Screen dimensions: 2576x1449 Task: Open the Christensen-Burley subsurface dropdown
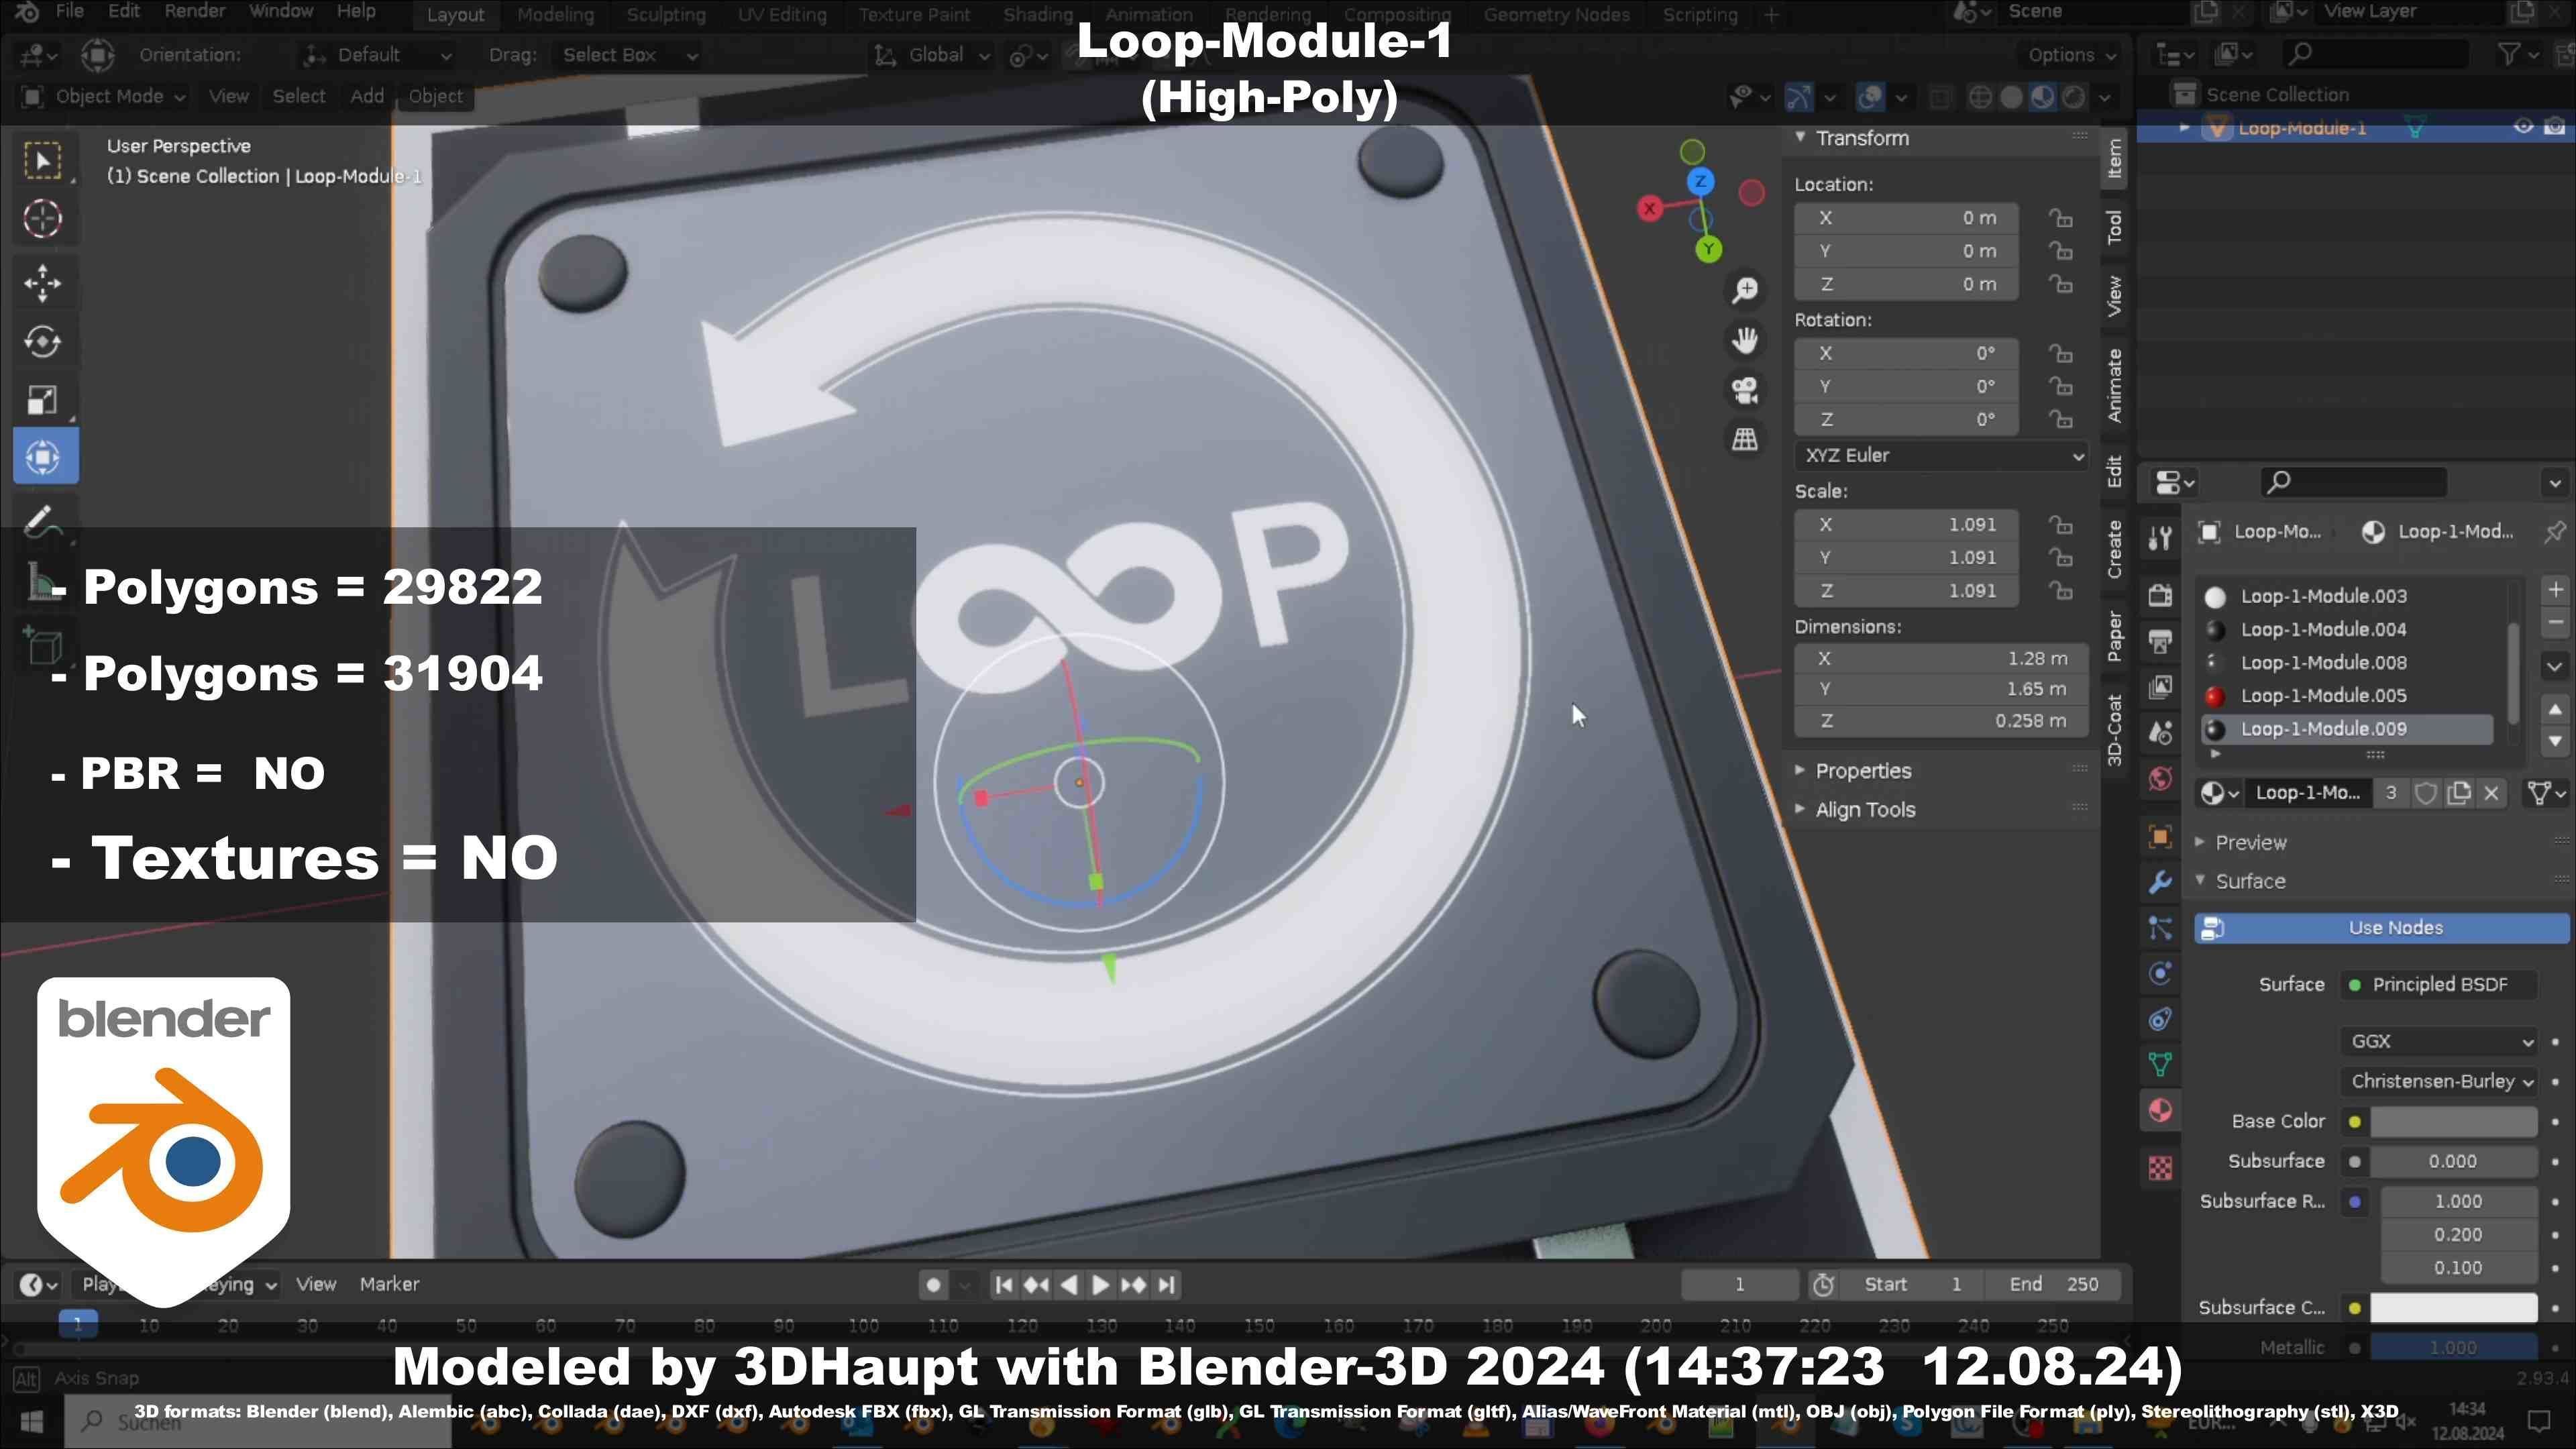[x=2439, y=1081]
